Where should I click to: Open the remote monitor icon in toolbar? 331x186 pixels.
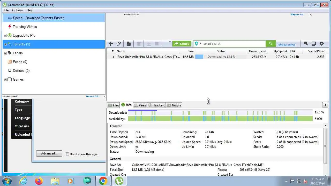pos(314,44)
